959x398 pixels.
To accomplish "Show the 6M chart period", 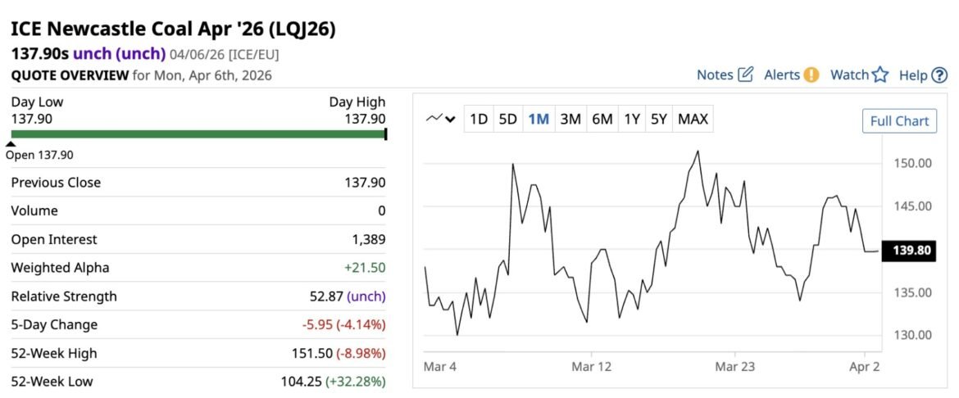I will [602, 120].
